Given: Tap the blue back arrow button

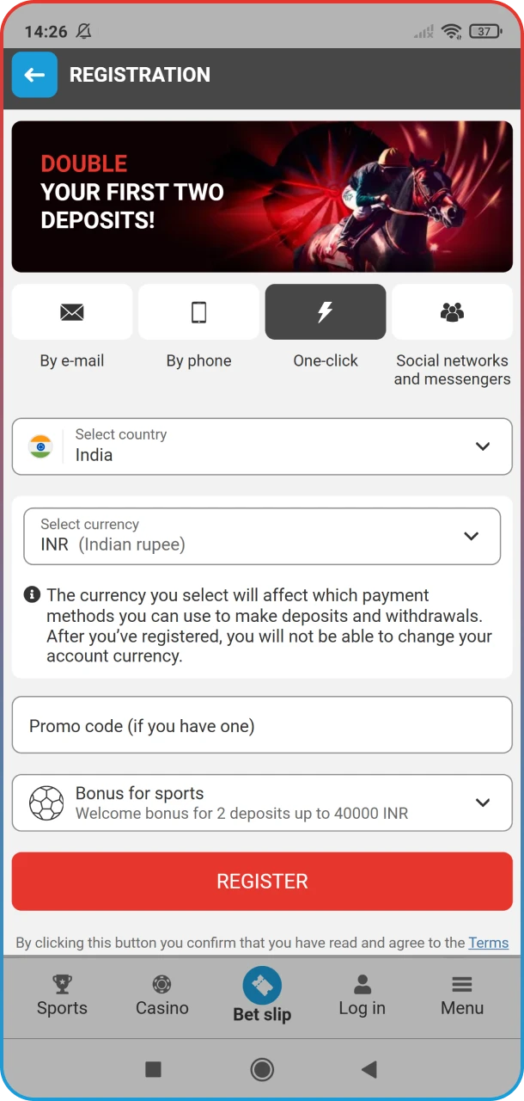Looking at the screenshot, I should (34, 75).
